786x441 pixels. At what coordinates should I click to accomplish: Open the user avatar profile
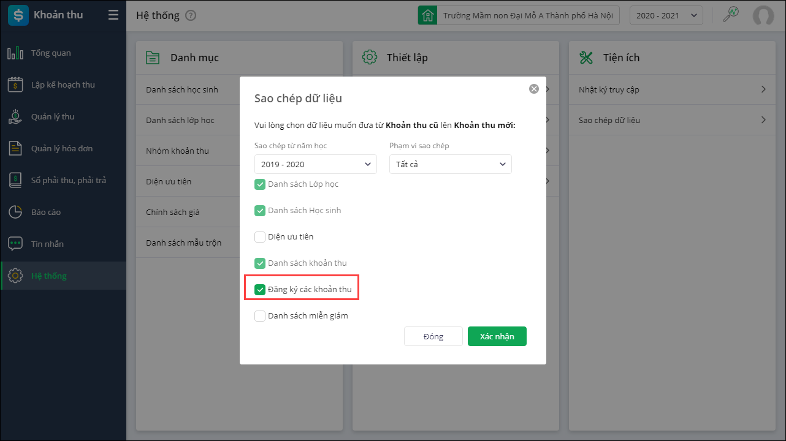coord(763,15)
